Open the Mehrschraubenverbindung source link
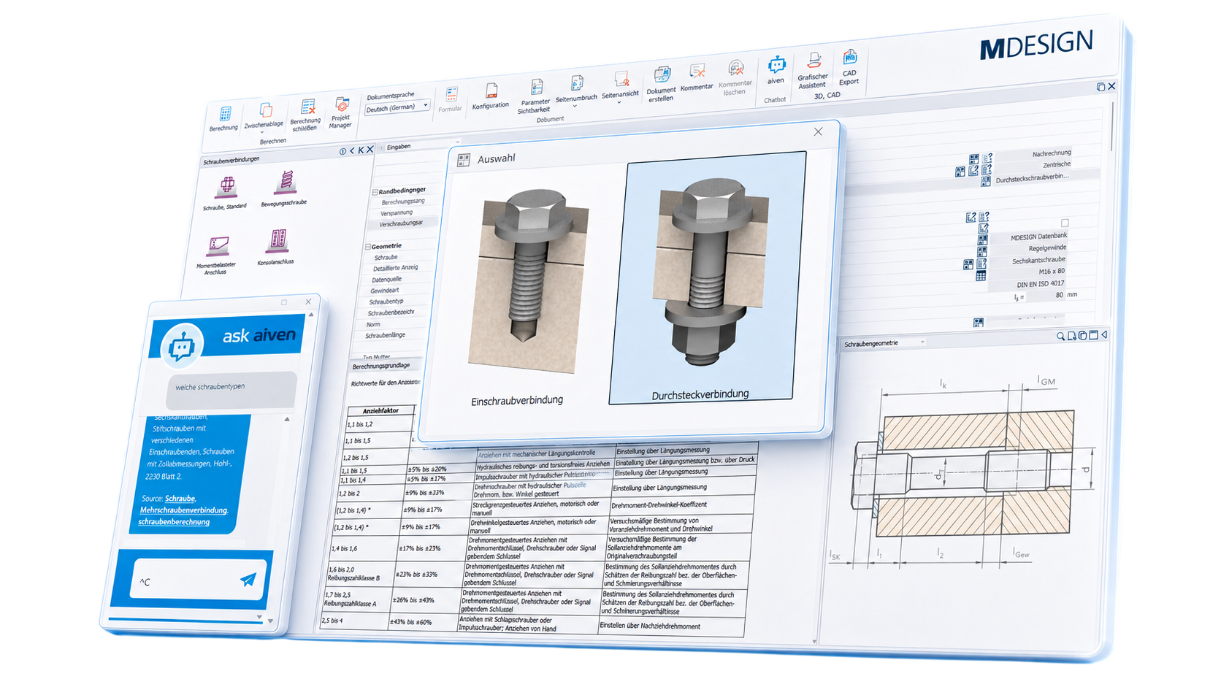This screenshot has height=687, width=1221. tap(184, 510)
